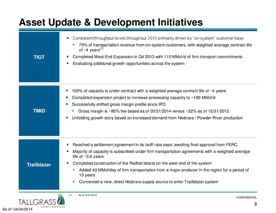Click 'Evaluating additional growth opportunities' bullet
Screen dimensions: 276x213
pyautogui.click(x=128, y=64)
